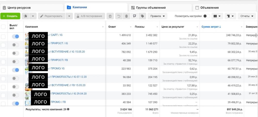Viewport: 258px width, 117px height.
Task: Open the breakdown dropdown
Action: (230, 16)
